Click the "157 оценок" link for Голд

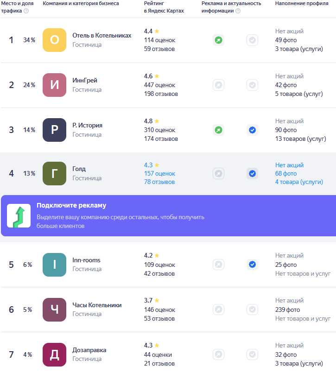click(x=159, y=174)
